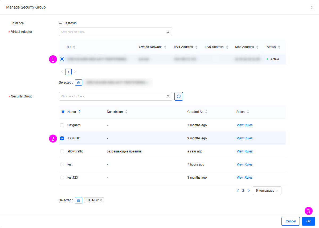This screenshot has width=319, height=228.
Task: Click the '7 hours ago' created time
Action: tap(196, 164)
